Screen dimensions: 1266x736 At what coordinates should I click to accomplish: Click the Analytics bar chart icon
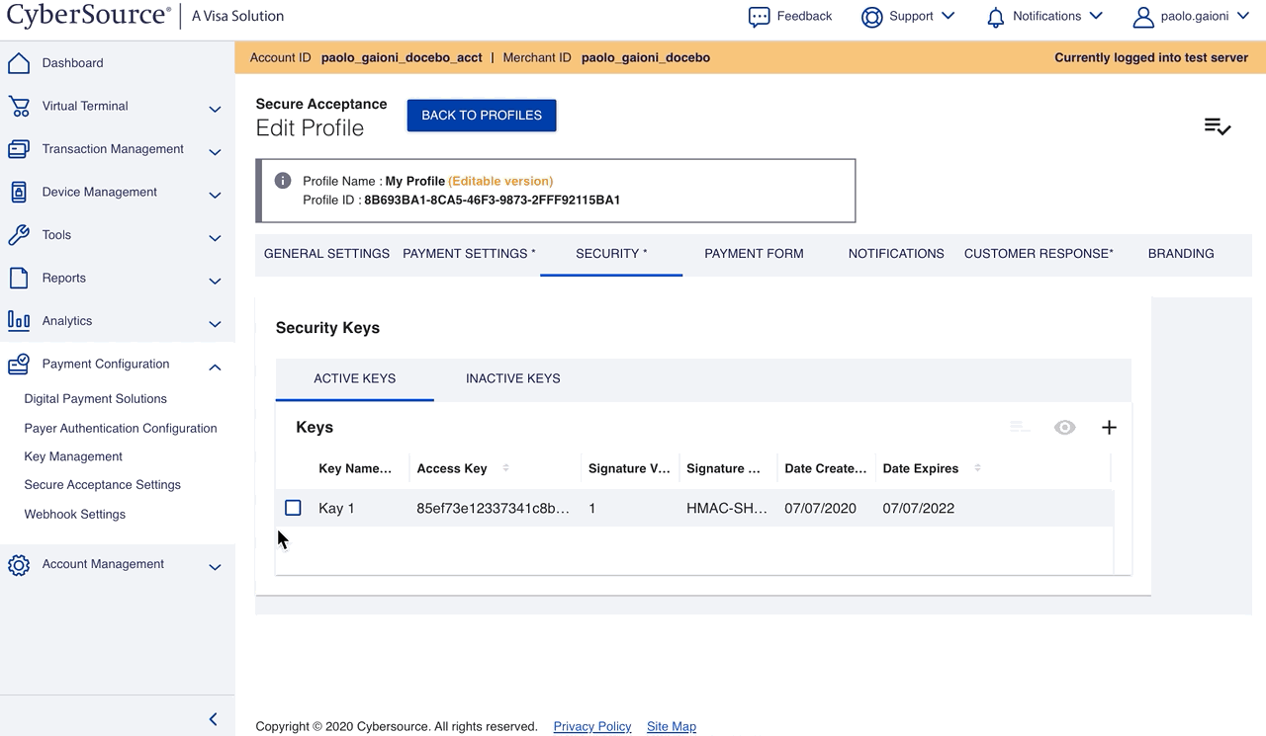pos(18,321)
